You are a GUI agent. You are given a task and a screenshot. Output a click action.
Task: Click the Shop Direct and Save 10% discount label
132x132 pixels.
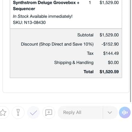[x=57, y=44]
